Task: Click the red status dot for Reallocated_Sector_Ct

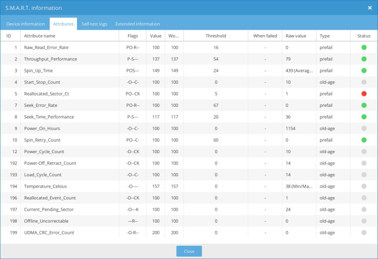Action: (364, 94)
